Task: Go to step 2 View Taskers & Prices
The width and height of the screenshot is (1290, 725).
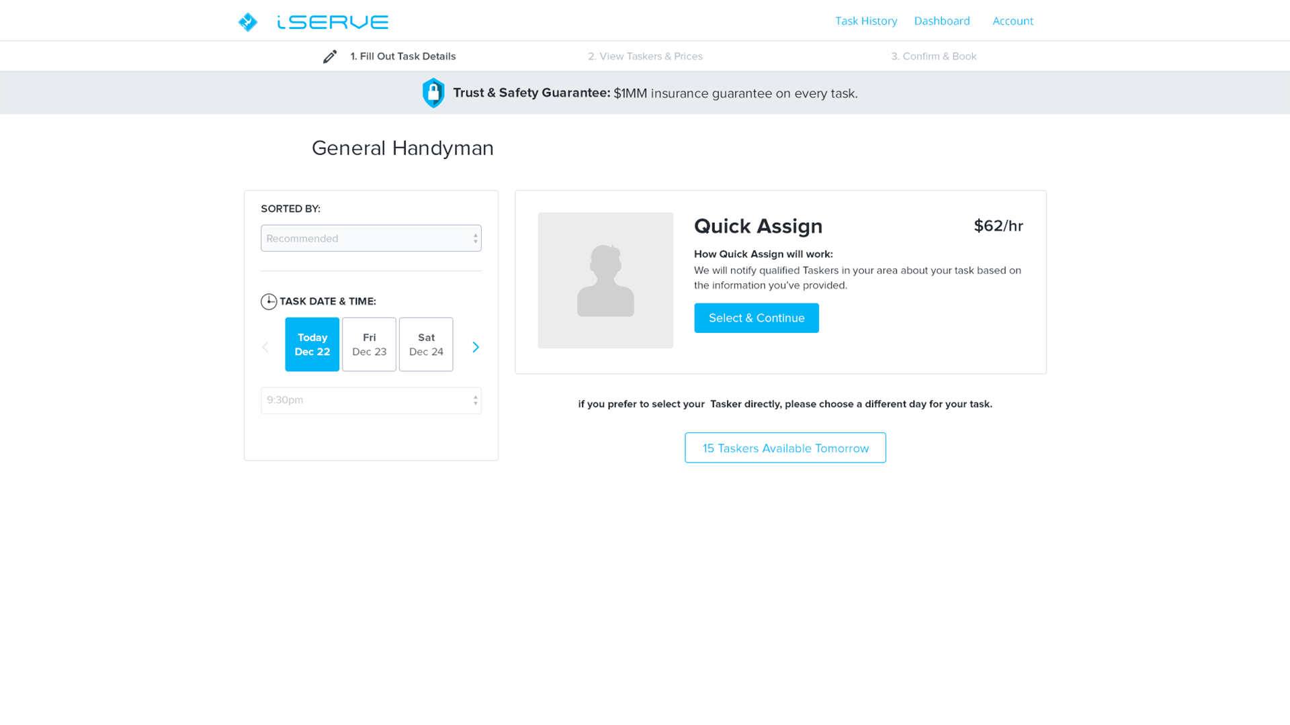Action: click(645, 56)
